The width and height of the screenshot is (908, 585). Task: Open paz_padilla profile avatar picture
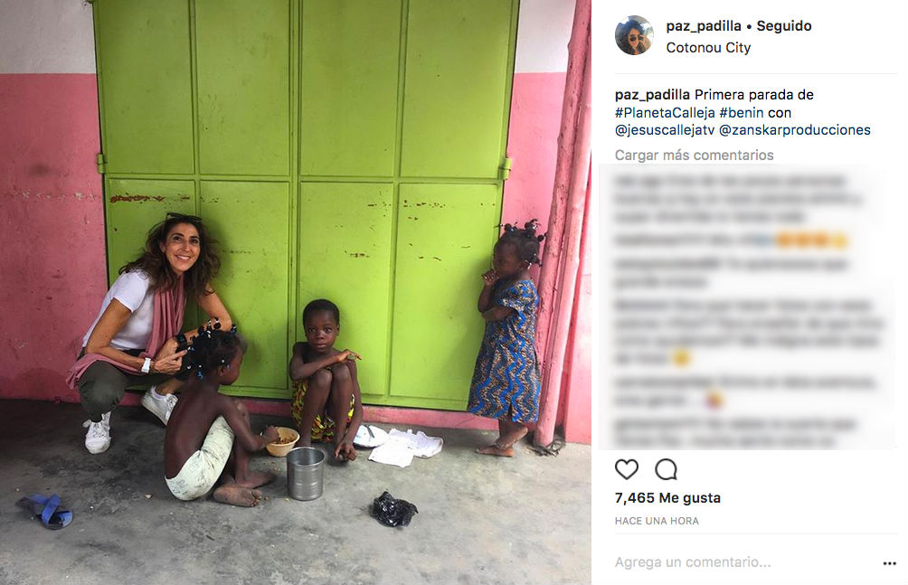(x=634, y=35)
